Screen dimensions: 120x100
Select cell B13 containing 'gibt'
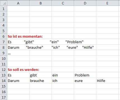[40, 75]
